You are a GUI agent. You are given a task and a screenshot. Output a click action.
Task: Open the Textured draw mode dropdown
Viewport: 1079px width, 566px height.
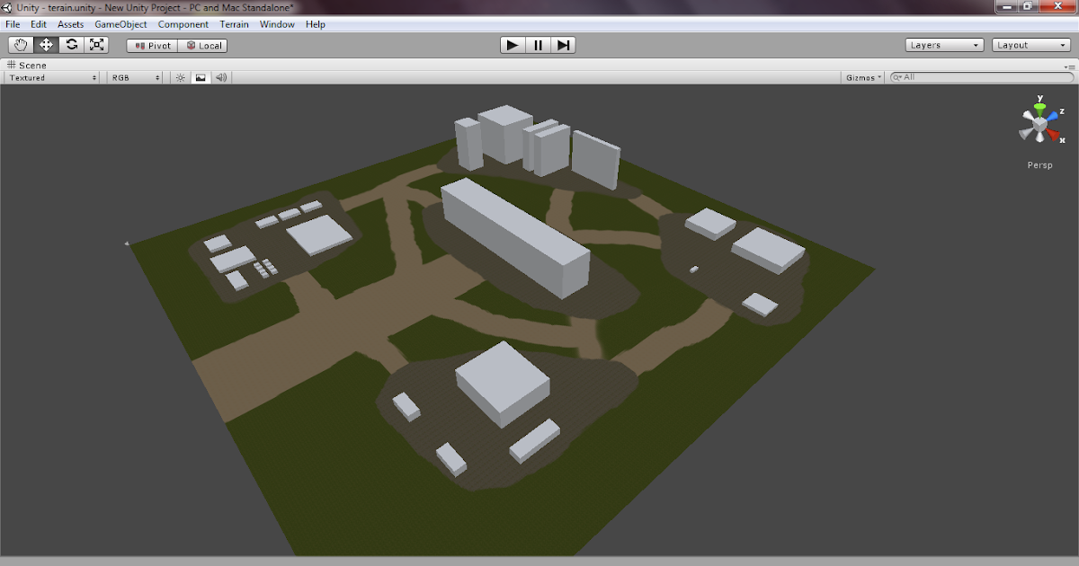pos(52,78)
